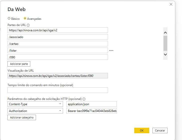This screenshot has height=140, width=182.
Task: Click the base URL field with api.hinova.com.br
Action: click(58, 30)
